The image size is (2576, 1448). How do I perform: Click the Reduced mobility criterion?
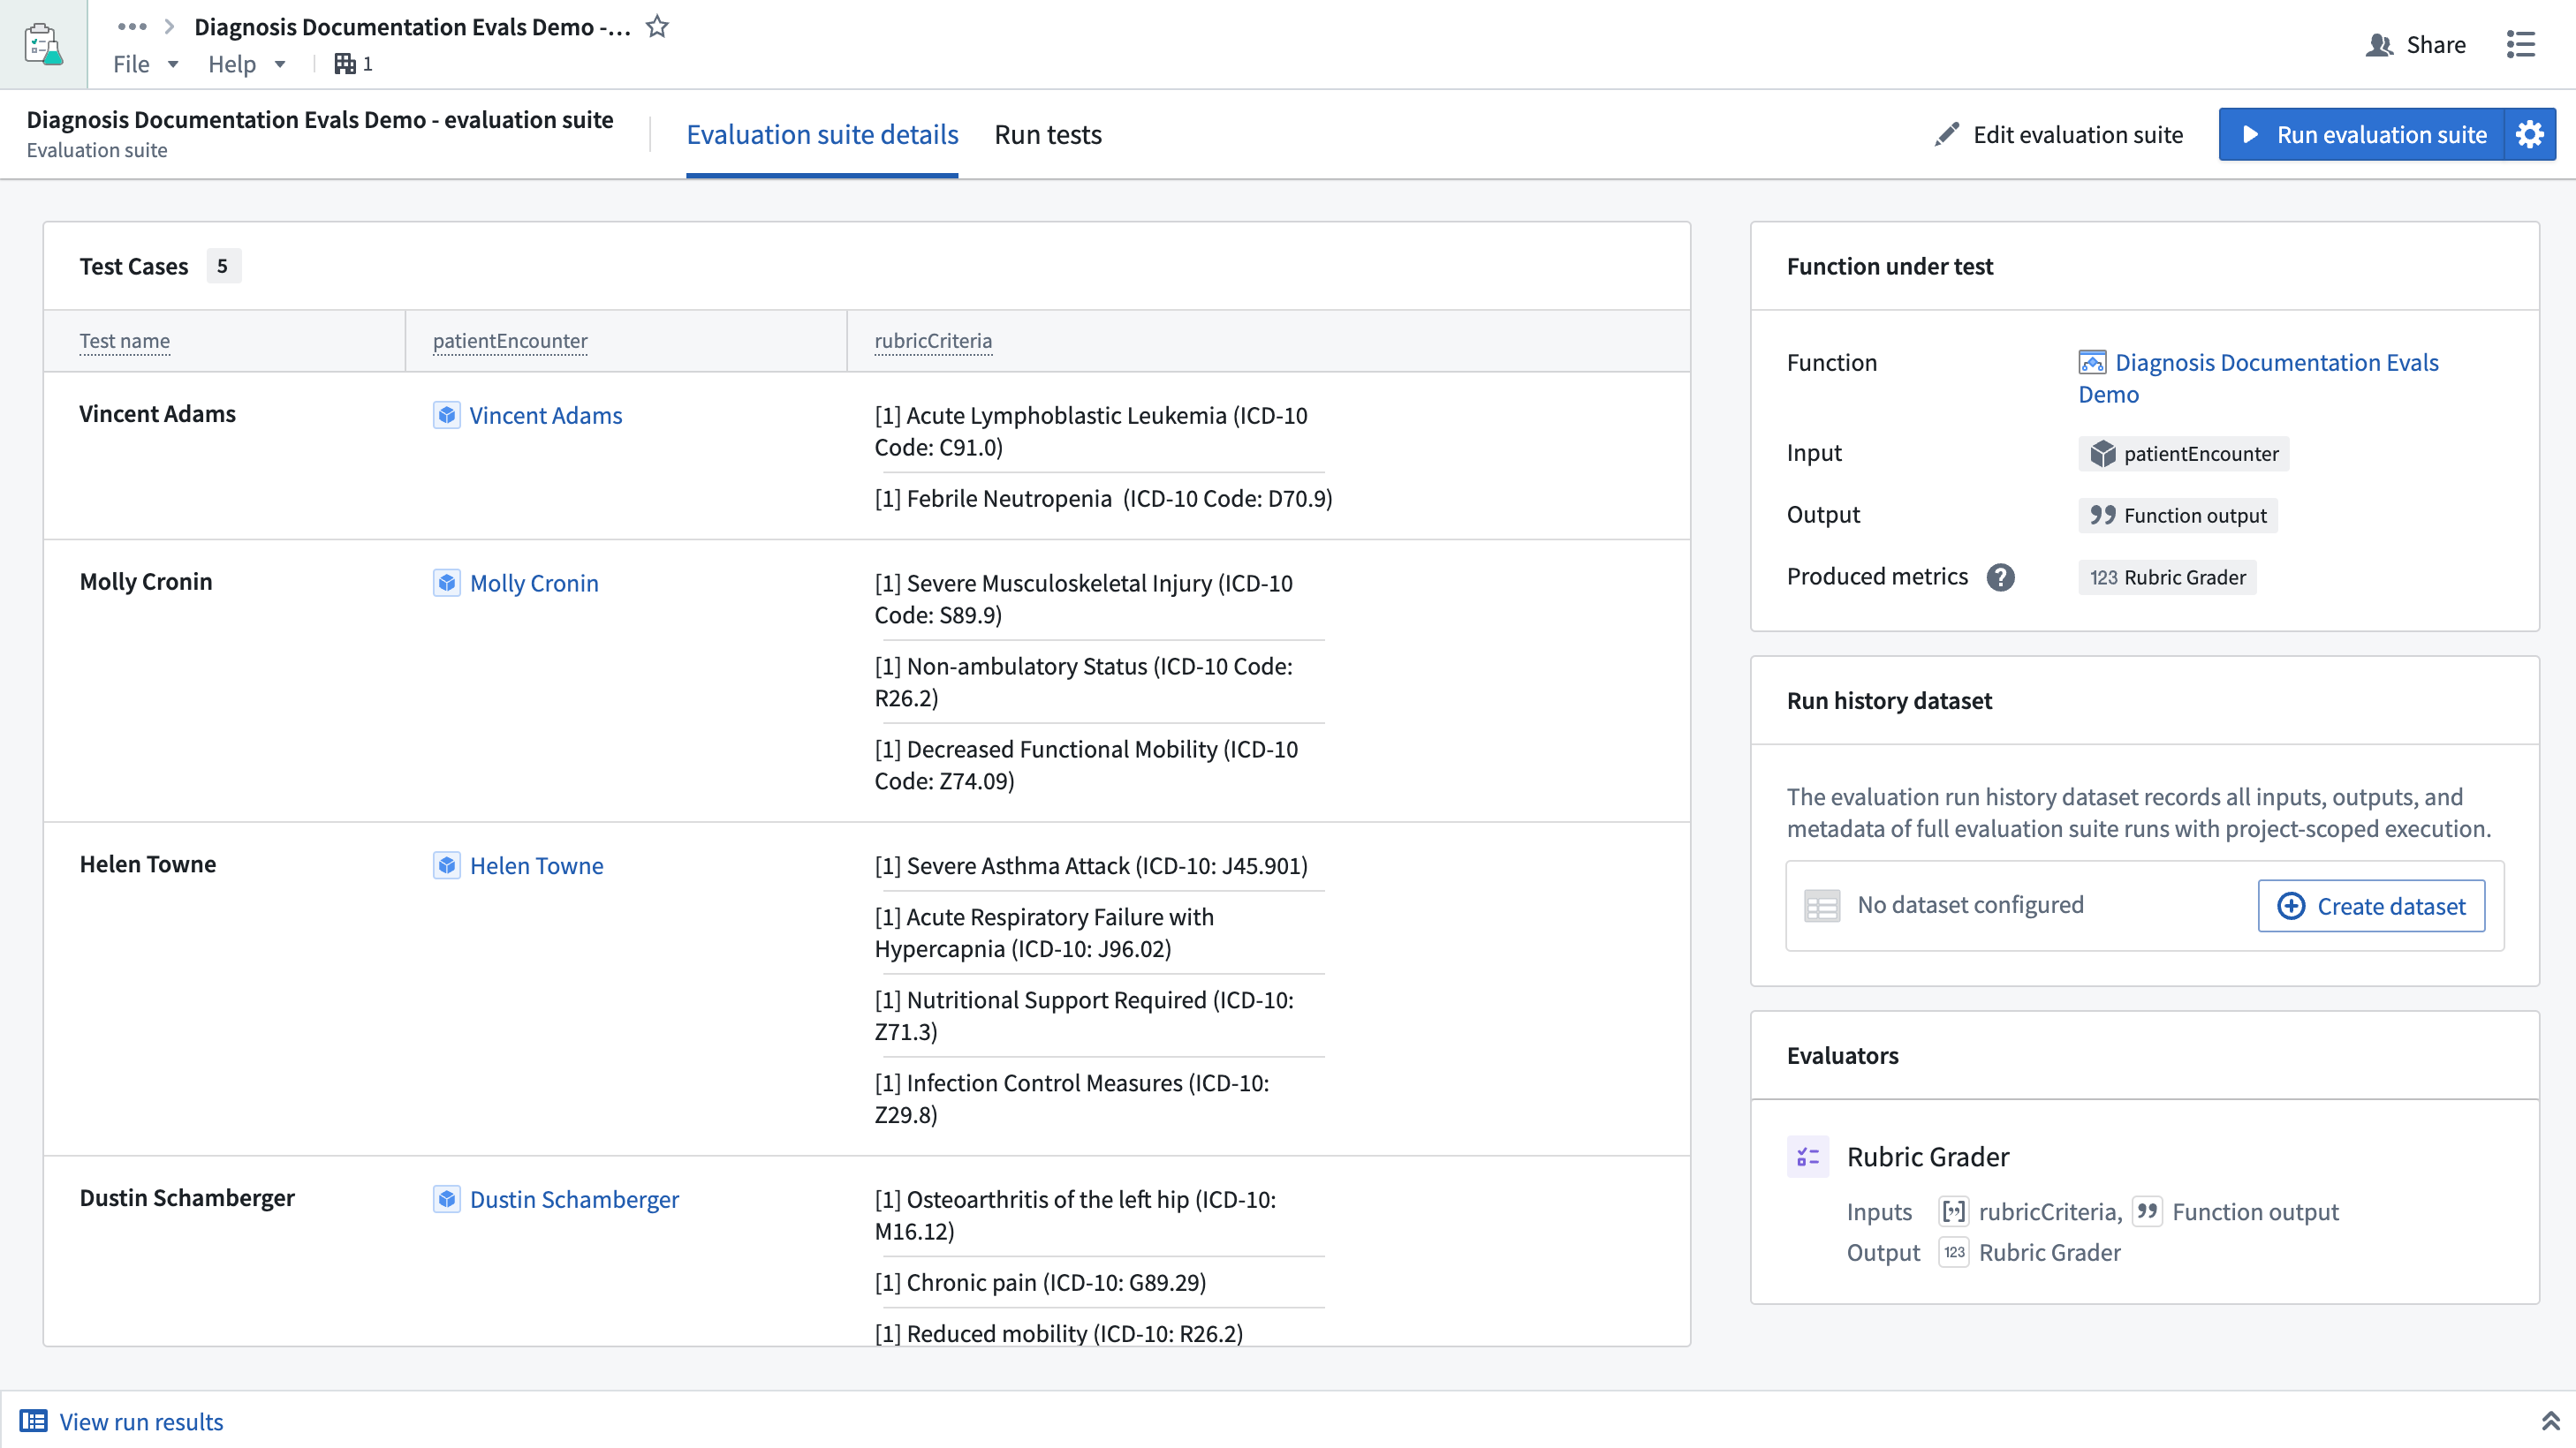click(1059, 1333)
